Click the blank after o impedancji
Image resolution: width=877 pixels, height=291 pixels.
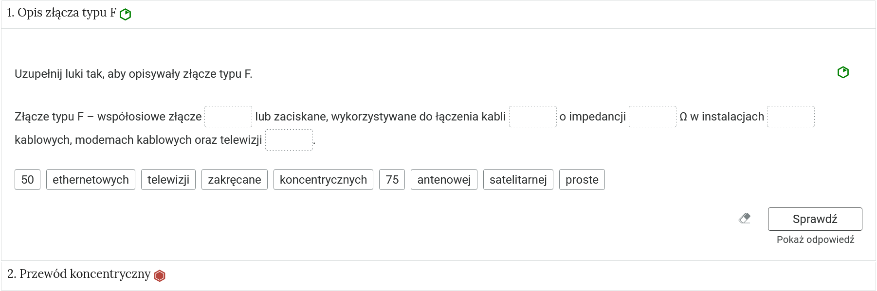[653, 116]
